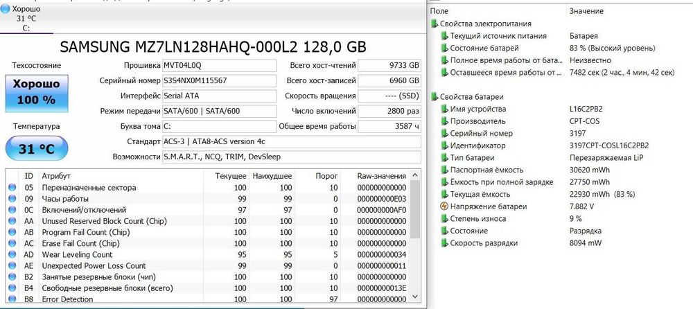Viewport: 693px width, 309px height.
Task: Click icon next to Производитель
Action: click(x=445, y=121)
